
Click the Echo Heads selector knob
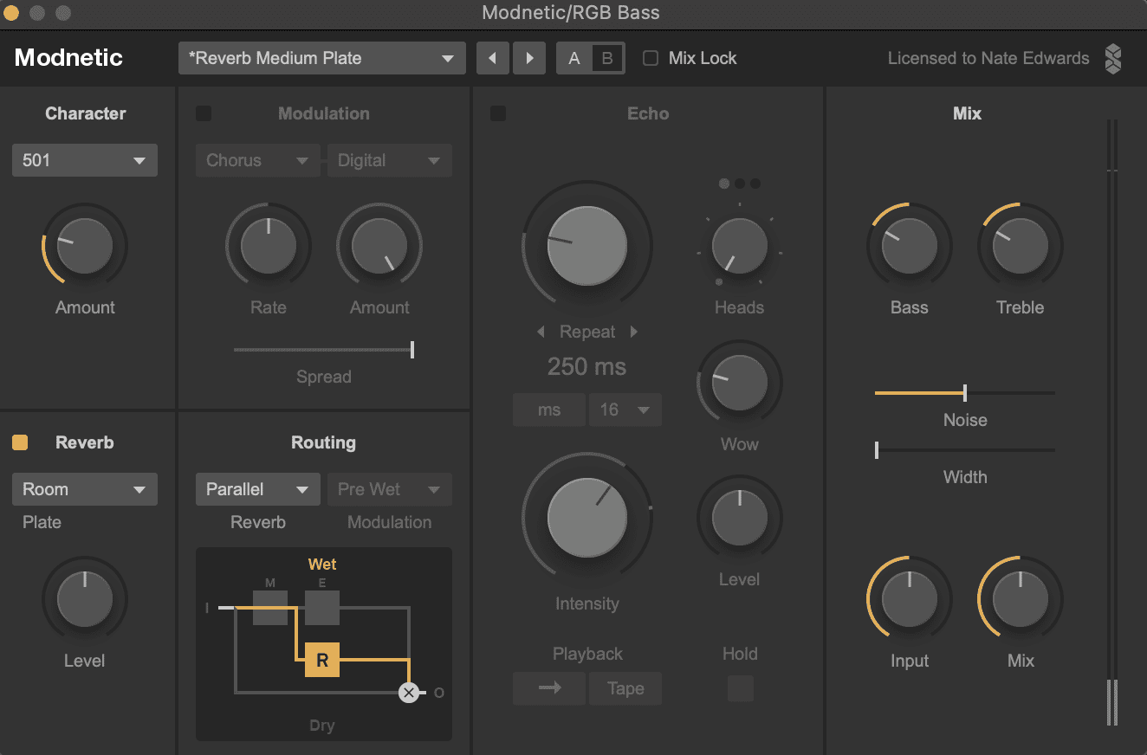(740, 246)
